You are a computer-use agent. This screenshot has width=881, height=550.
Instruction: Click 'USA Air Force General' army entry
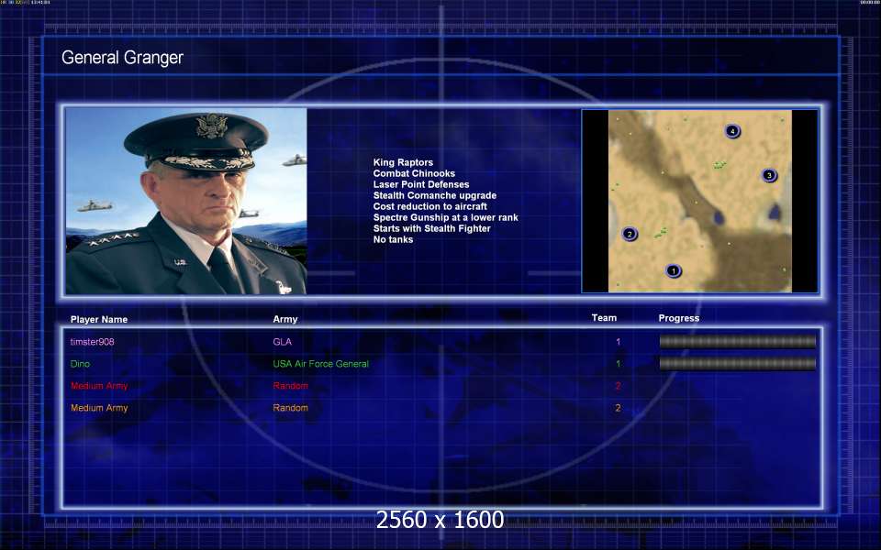(x=320, y=364)
